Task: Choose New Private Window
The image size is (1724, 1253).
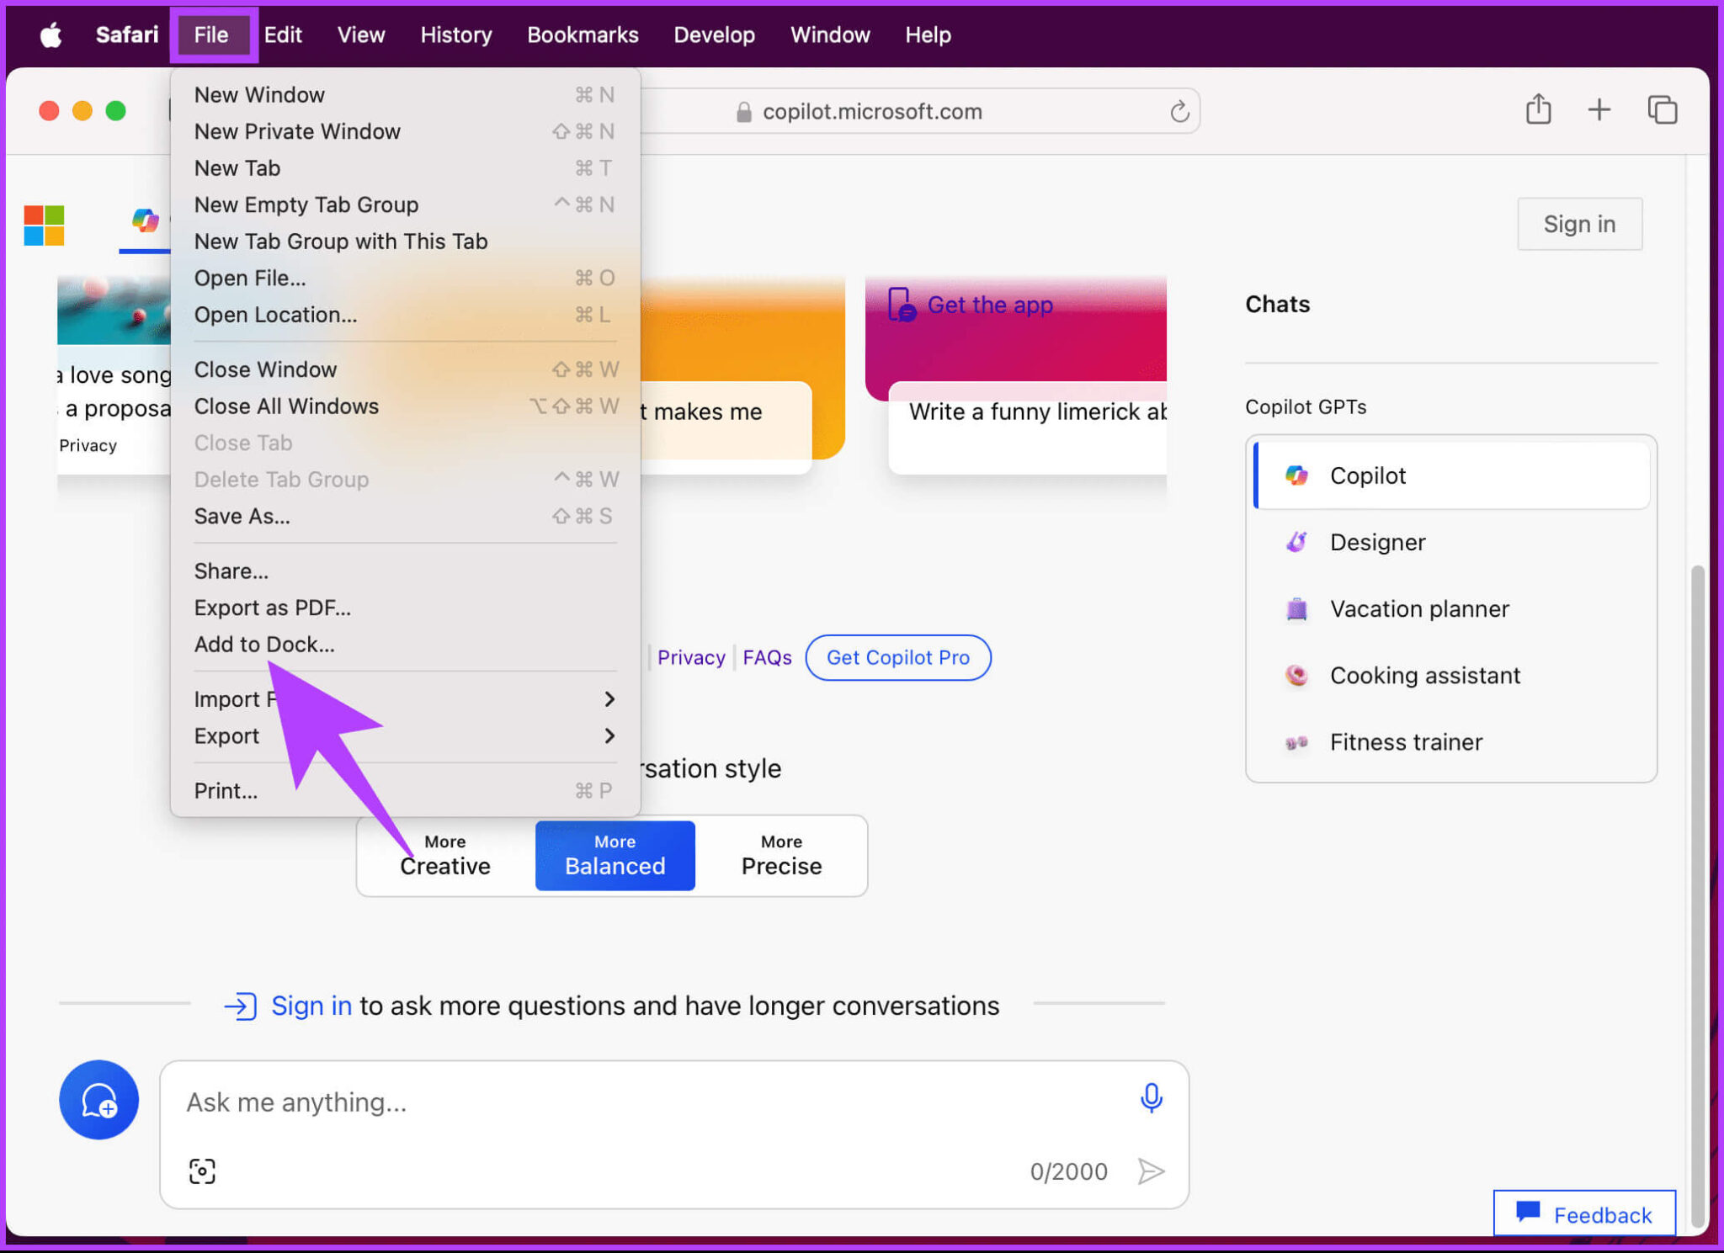Action: click(x=405, y=132)
